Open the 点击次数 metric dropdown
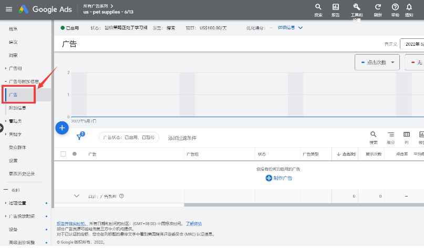Image resolution: width=424 pixels, height=248 pixels. pos(377,62)
